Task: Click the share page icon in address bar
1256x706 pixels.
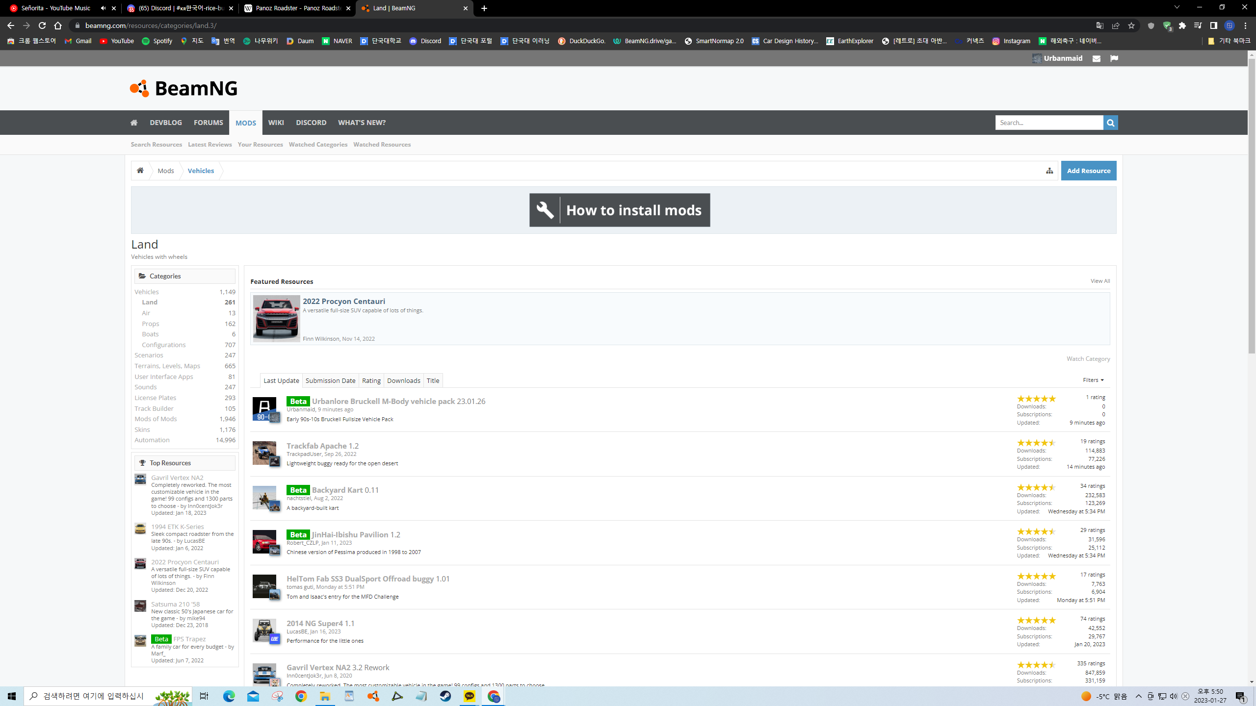Action: tap(1116, 25)
